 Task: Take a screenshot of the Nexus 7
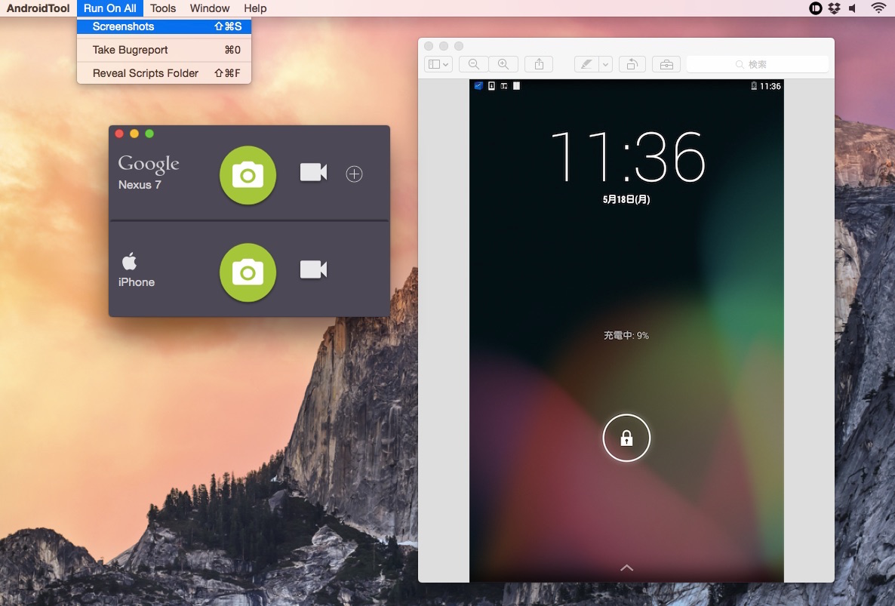[248, 175]
